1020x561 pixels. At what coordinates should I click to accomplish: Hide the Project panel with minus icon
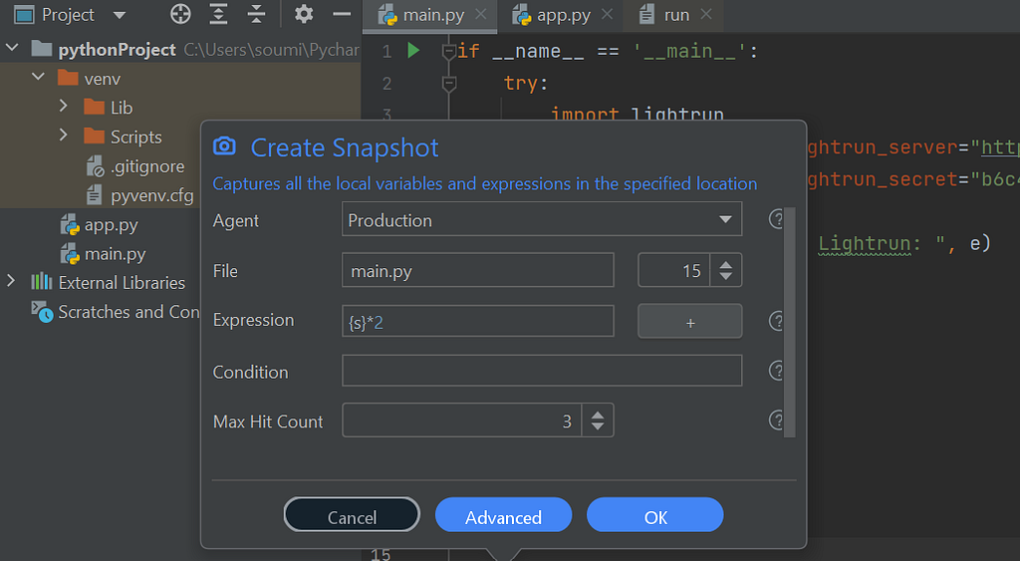pyautogui.click(x=342, y=14)
